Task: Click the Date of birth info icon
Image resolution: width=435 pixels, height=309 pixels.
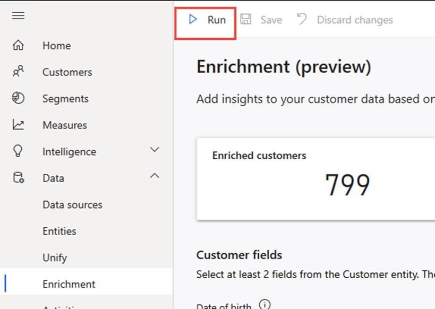Action: click(x=265, y=305)
